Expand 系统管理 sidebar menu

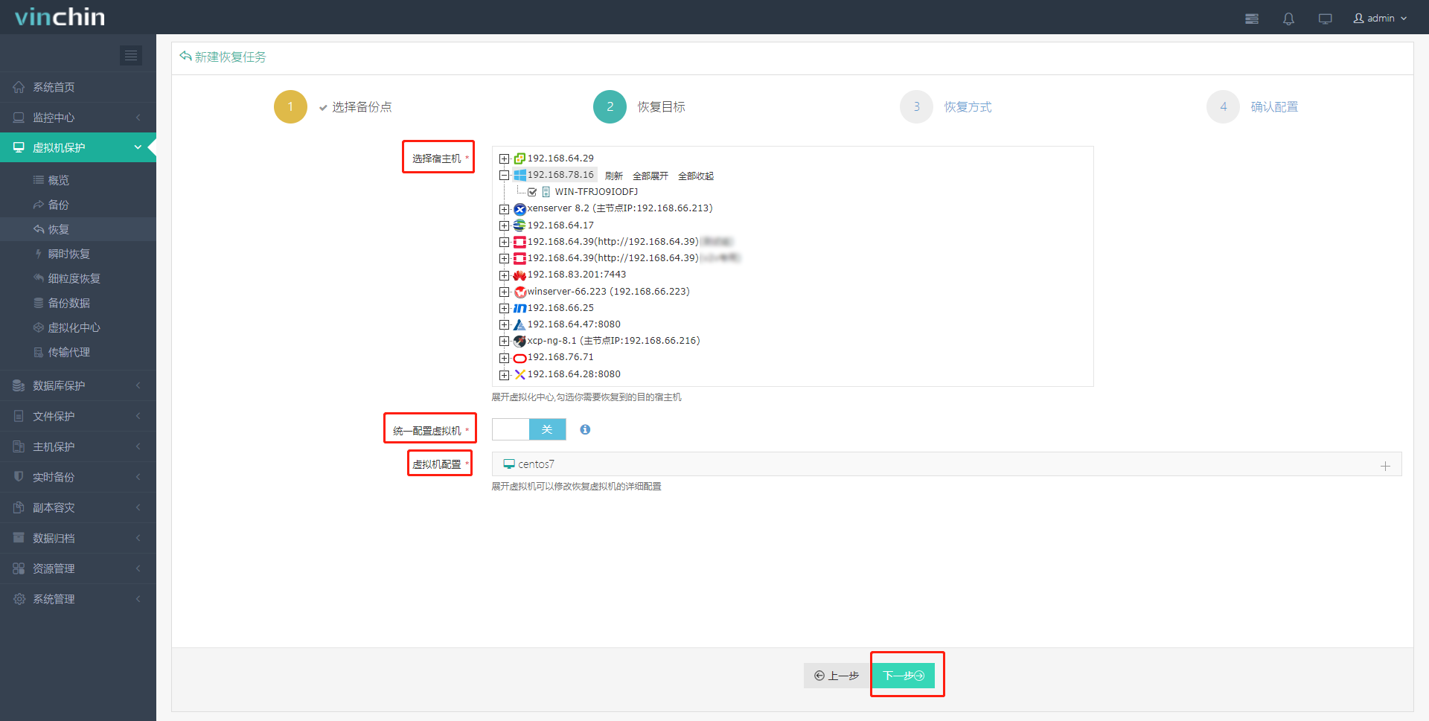[78, 599]
